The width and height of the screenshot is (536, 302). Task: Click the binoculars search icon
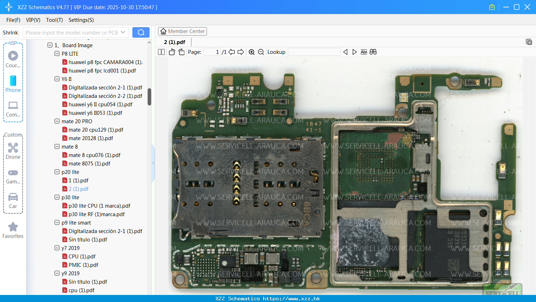(x=373, y=52)
